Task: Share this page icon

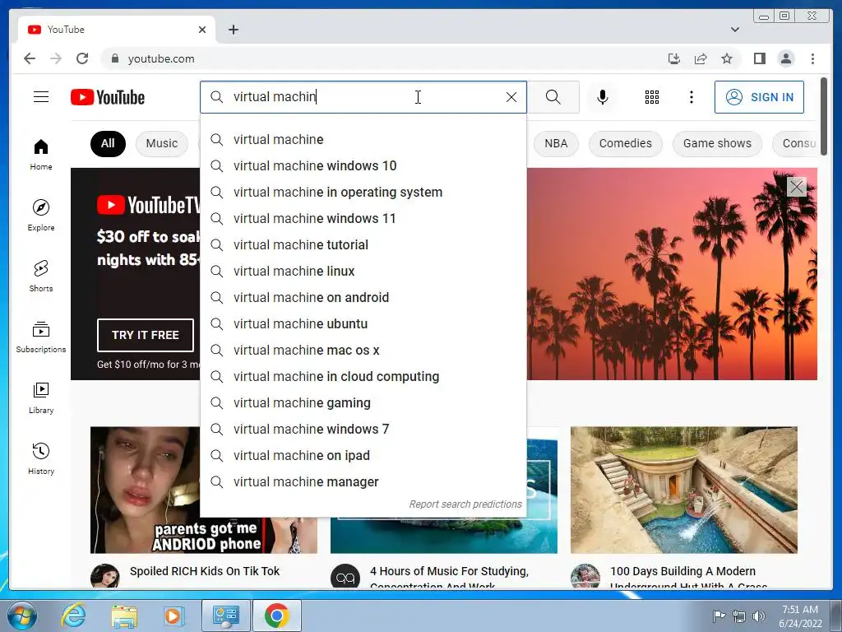Action: click(701, 58)
